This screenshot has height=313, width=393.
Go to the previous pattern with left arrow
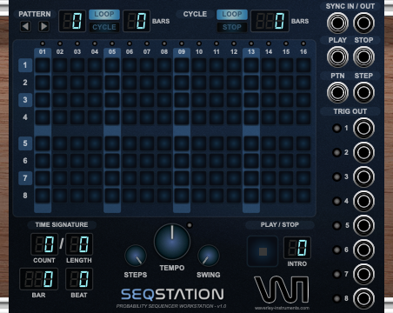click(x=25, y=27)
